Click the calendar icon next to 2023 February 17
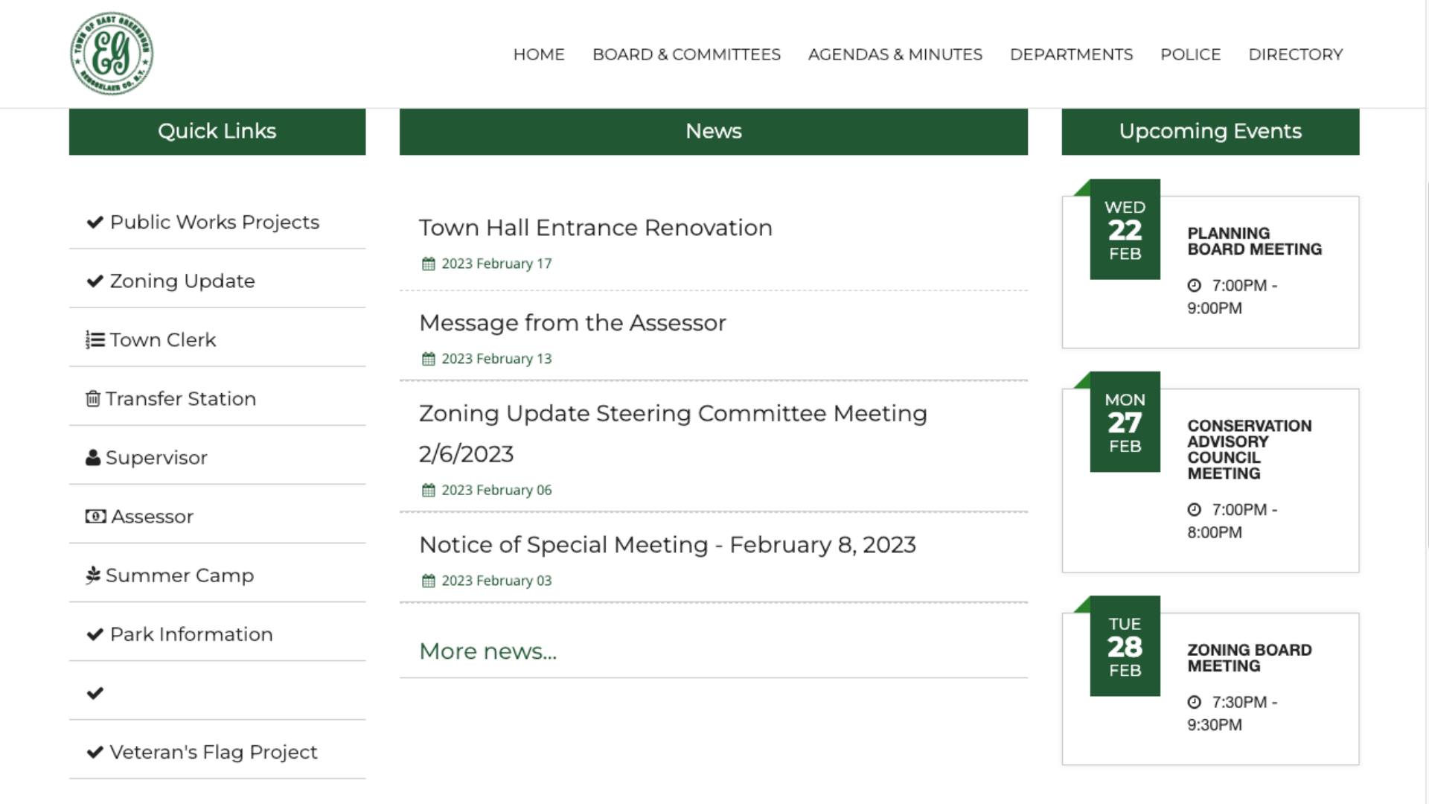Viewport: 1429px width, 804px height. pyautogui.click(x=428, y=264)
